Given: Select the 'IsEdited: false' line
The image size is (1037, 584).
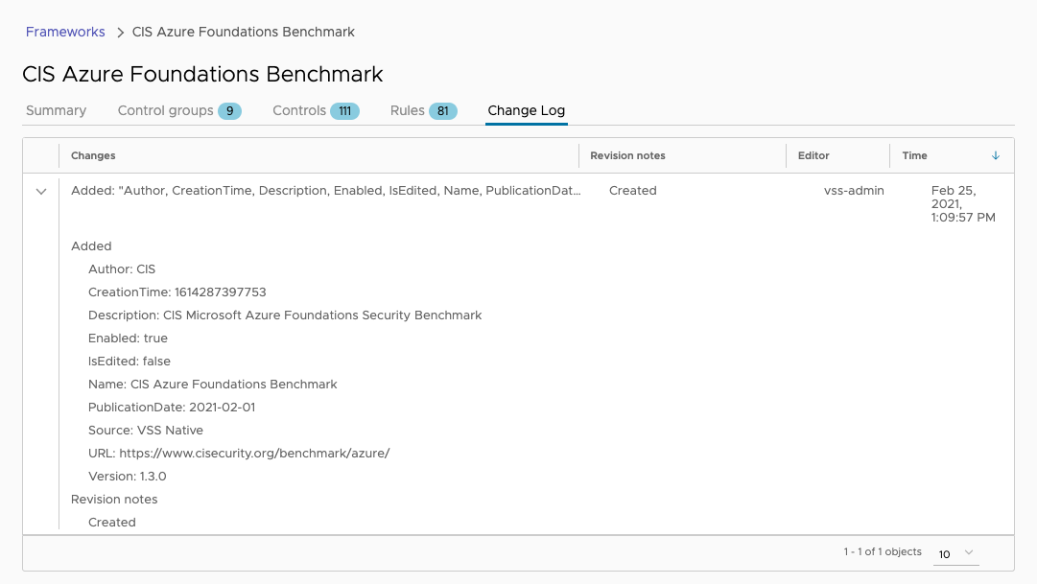Looking at the screenshot, I should point(130,362).
